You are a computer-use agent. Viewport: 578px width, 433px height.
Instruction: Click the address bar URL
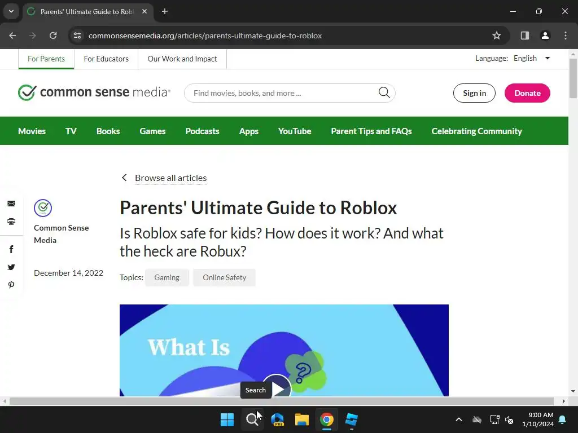click(205, 36)
